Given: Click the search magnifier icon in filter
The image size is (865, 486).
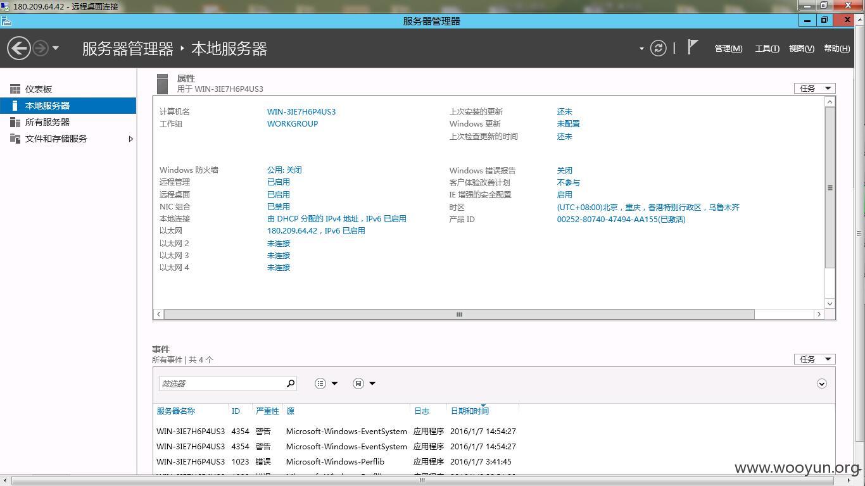Looking at the screenshot, I should click(291, 383).
